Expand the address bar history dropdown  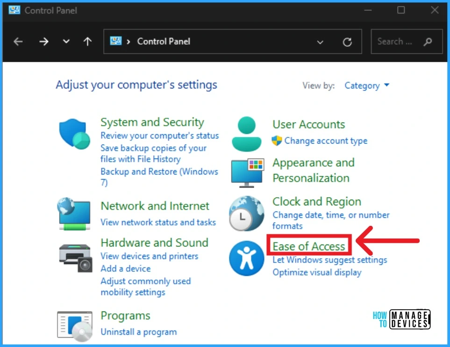pos(320,43)
